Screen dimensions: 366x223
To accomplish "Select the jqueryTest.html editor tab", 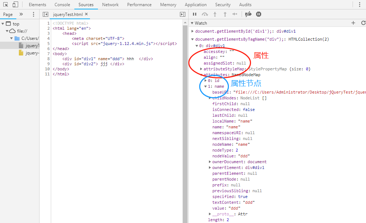I will 68,15.
